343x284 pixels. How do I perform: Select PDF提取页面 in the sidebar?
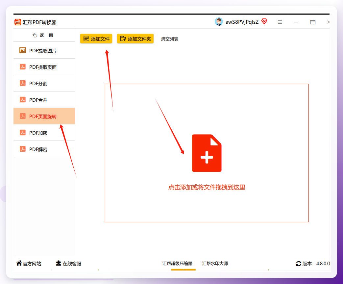point(44,67)
